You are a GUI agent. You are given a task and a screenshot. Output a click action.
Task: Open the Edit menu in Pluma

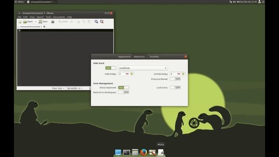tap(25, 17)
